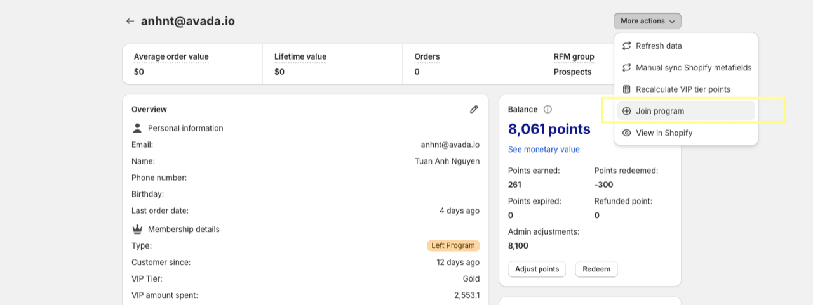This screenshot has width=813, height=305.
Task: Click the email value in Overview
Action: 450,145
